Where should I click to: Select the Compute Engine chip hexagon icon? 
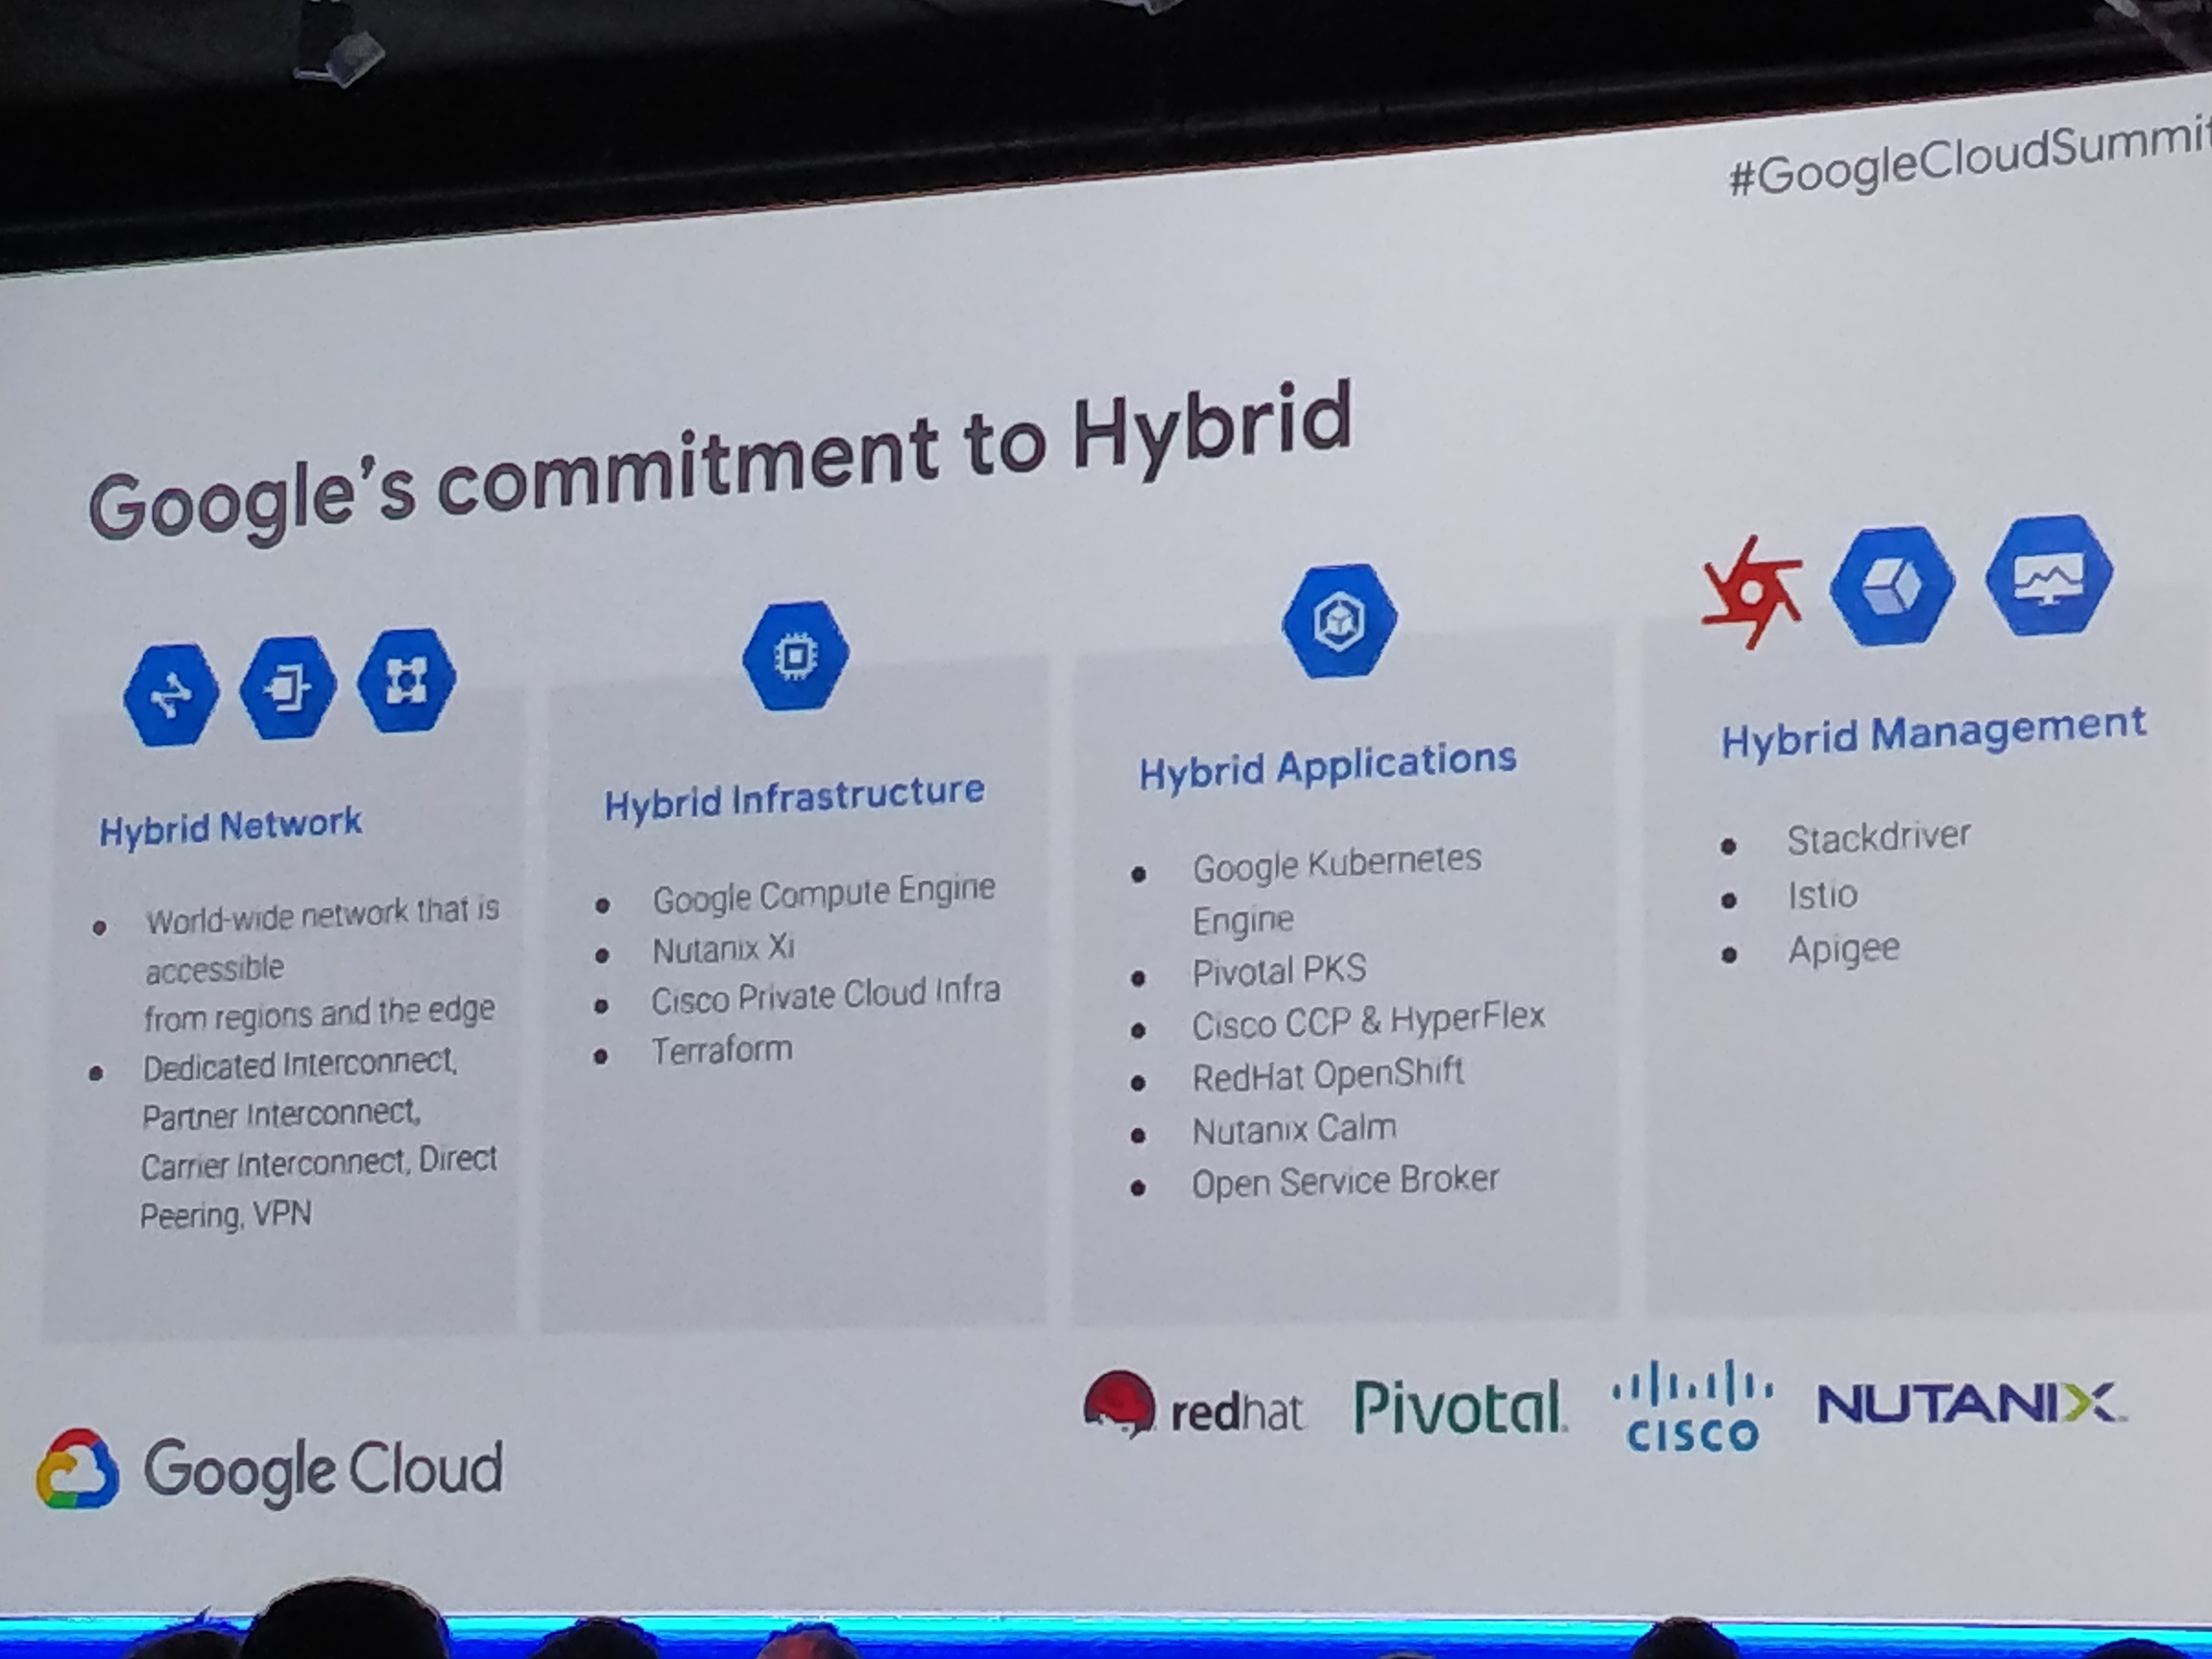point(796,656)
